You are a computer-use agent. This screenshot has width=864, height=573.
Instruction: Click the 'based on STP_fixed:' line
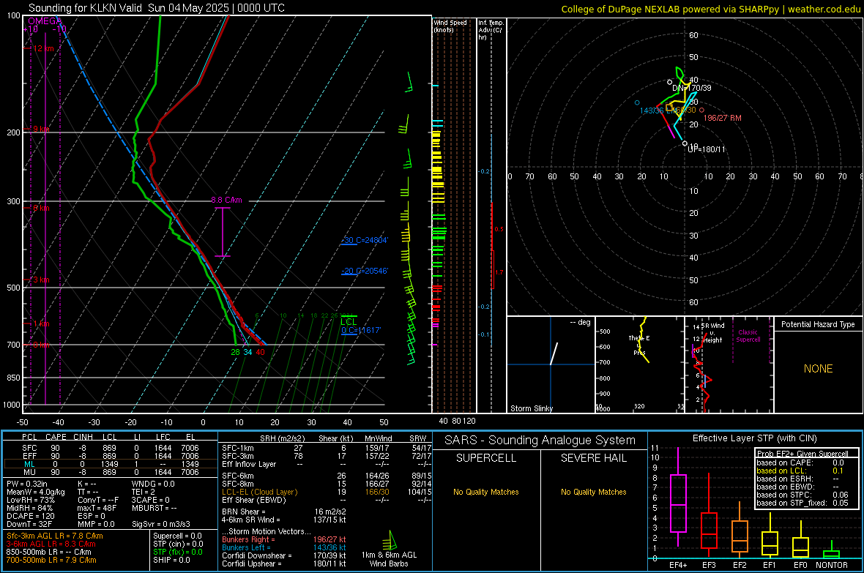coord(802,503)
